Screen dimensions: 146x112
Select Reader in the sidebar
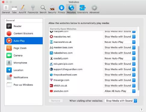tap(24, 26)
